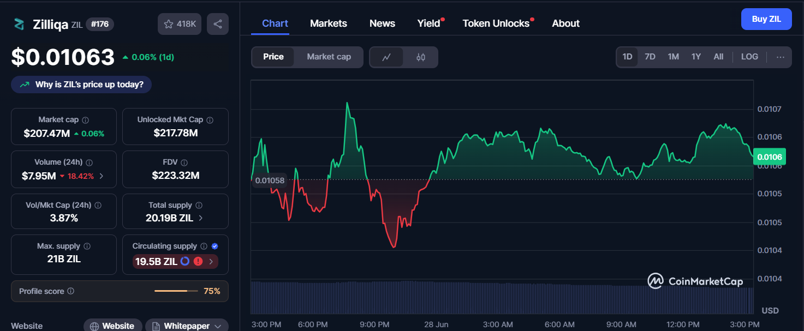The width and height of the screenshot is (804, 331).
Task: Click the 3.87% Vol/Mkt Cap value
Action: tap(64, 218)
